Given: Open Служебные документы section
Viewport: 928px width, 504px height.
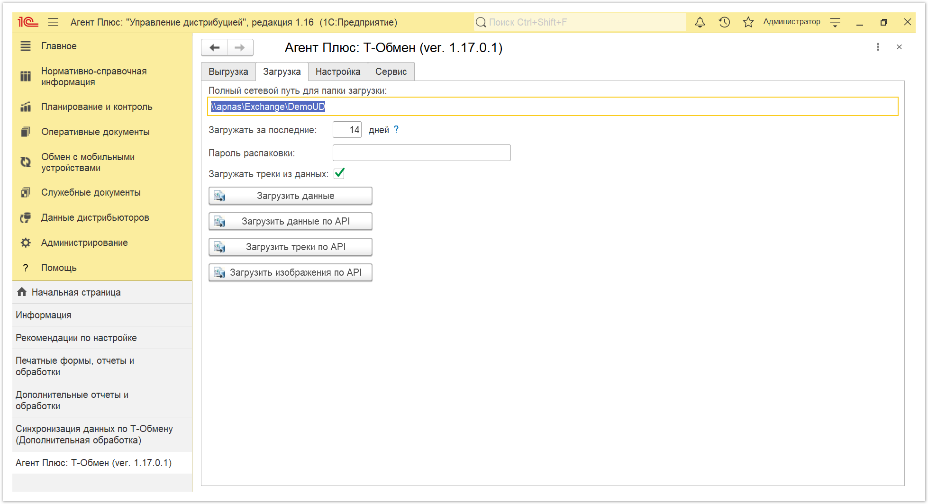Looking at the screenshot, I should [x=102, y=192].
